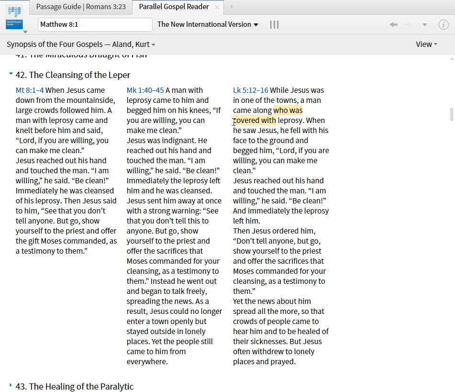Click "Then Jesus ordered him," in Luke

click(274, 231)
